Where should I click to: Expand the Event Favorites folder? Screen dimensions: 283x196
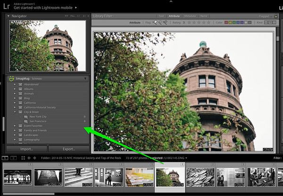coord(15,125)
